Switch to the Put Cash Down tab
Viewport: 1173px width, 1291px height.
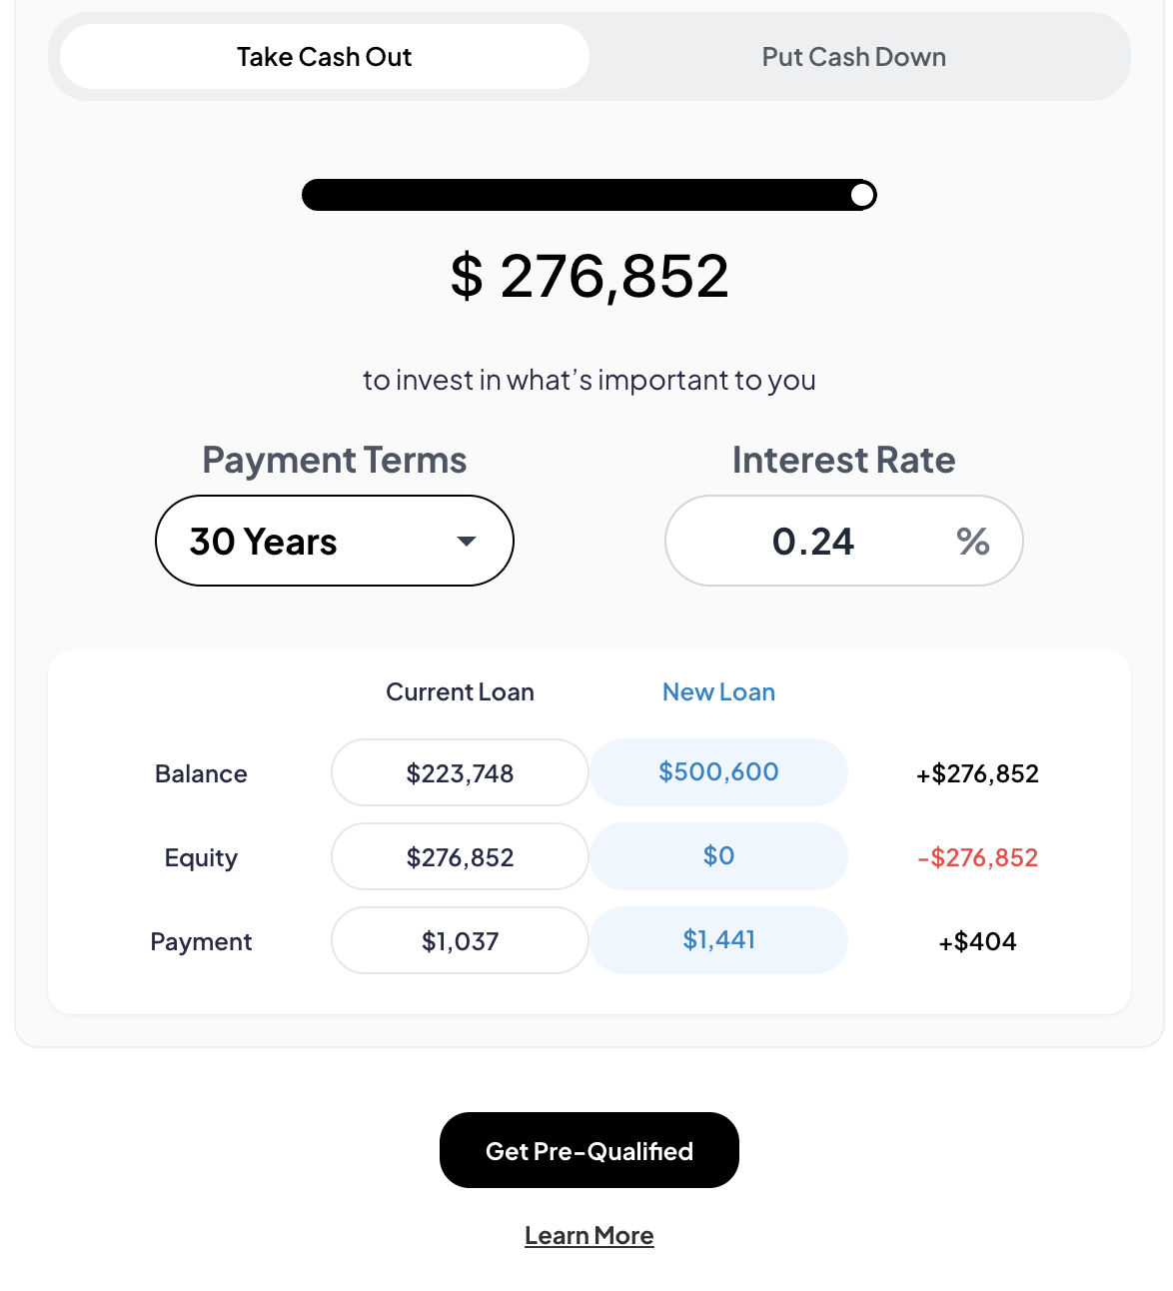[854, 57]
